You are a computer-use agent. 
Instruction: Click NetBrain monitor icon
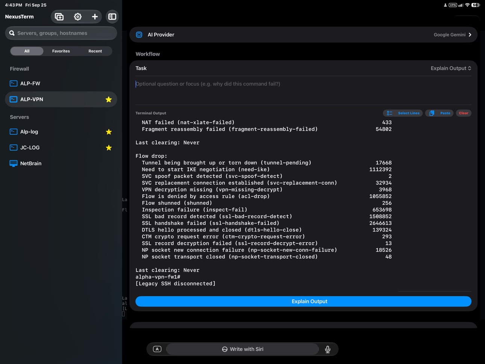pos(14,163)
